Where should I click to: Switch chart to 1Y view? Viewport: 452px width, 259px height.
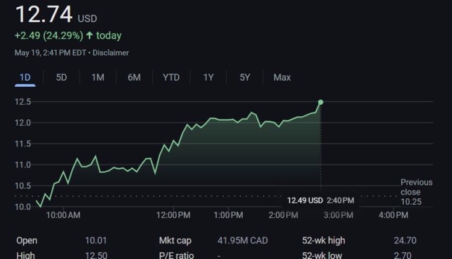pos(208,77)
